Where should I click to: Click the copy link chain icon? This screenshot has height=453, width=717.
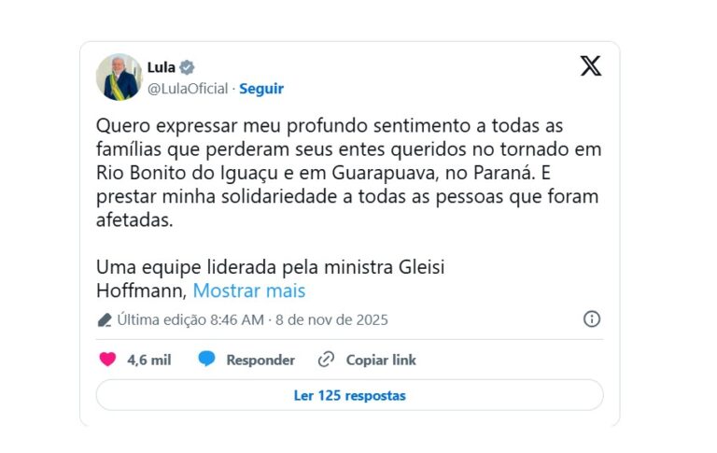point(326,360)
